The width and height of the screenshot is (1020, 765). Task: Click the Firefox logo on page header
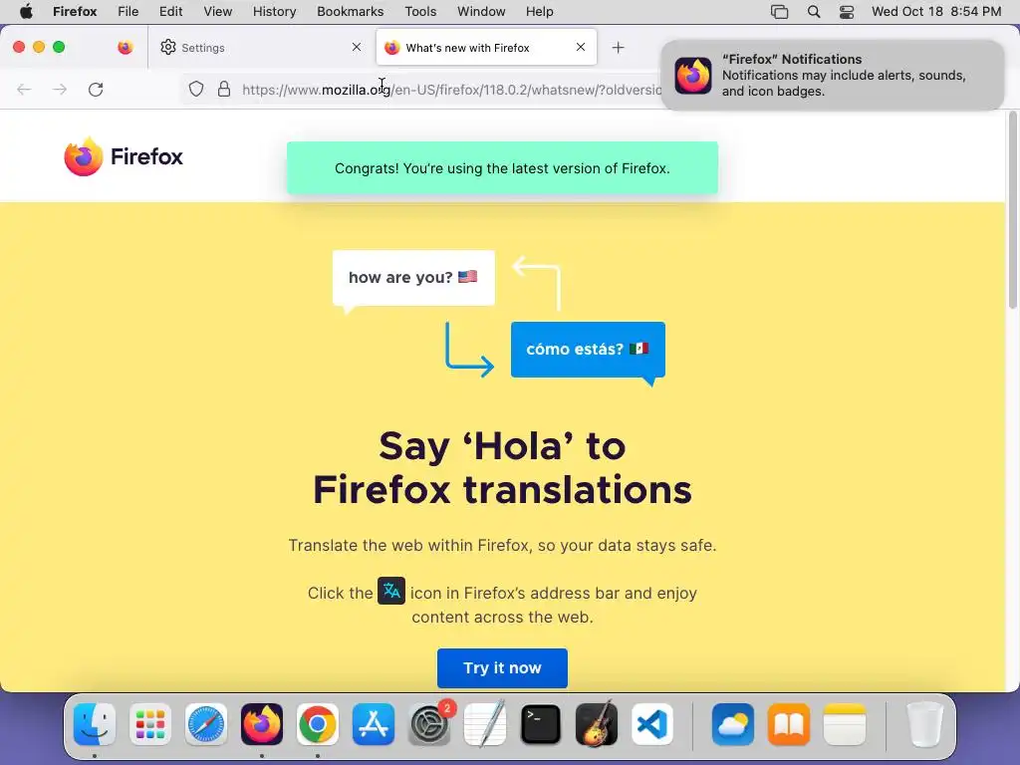coord(124,156)
